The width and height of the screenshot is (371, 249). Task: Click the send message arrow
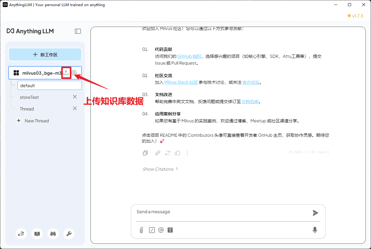(315, 213)
